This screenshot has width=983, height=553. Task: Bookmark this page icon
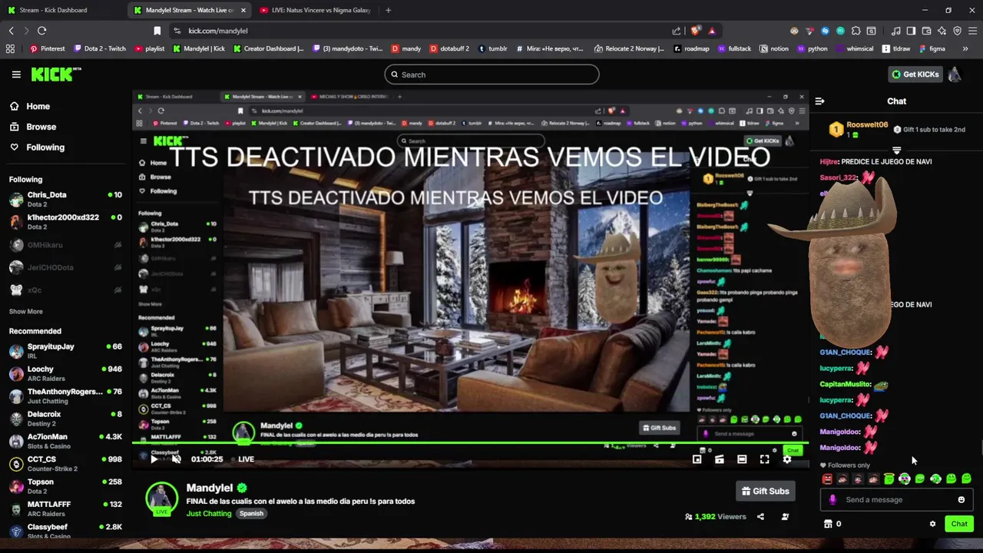(x=157, y=31)
